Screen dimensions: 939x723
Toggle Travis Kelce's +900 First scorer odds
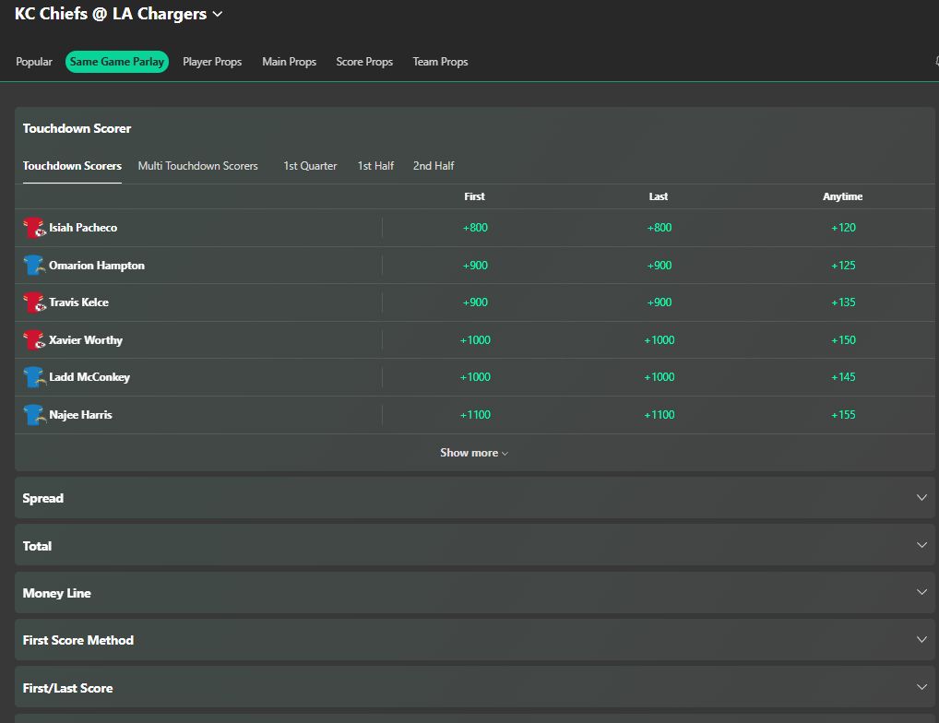[x=474, y=302]
